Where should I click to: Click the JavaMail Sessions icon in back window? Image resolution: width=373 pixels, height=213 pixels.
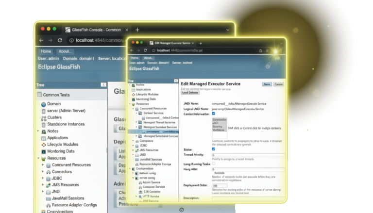[x=48, y=198]
